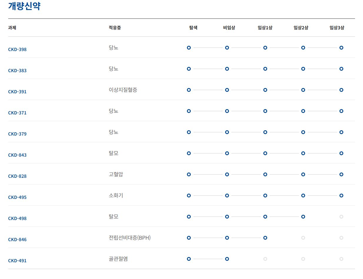
Task: Click 당뇨 indication in CKD-398 row
Action: click(113, 48)
